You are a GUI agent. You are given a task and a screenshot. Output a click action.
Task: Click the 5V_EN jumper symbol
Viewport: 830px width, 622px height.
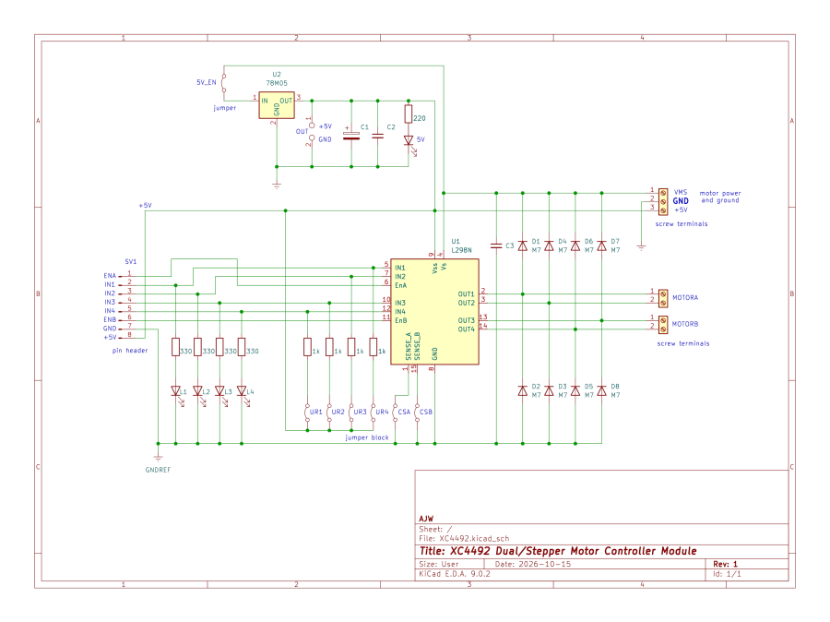tap(223, 83)
